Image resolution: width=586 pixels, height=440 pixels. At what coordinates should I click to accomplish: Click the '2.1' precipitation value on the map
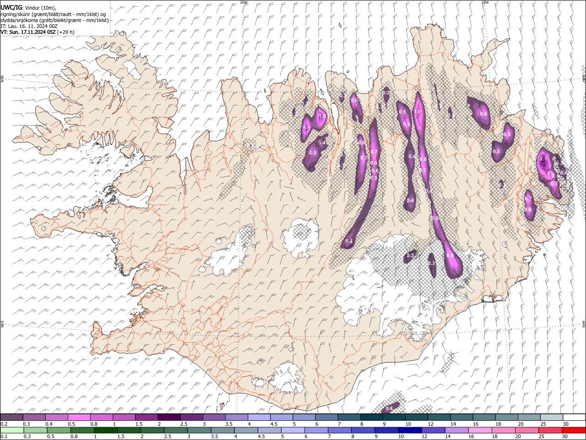click(544, 159)
